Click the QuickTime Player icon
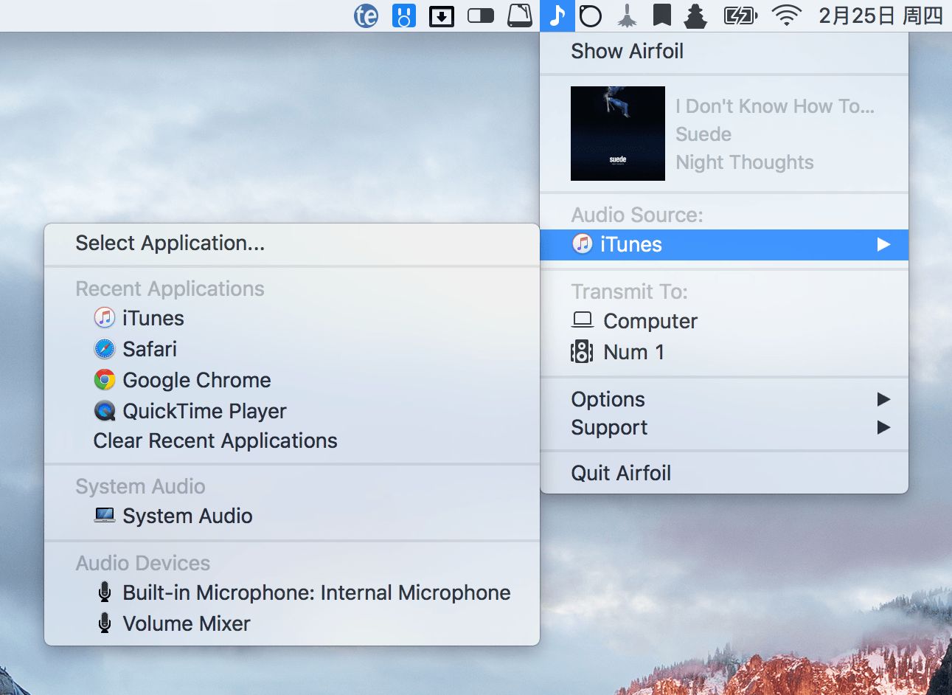 (x=105, y=410)
